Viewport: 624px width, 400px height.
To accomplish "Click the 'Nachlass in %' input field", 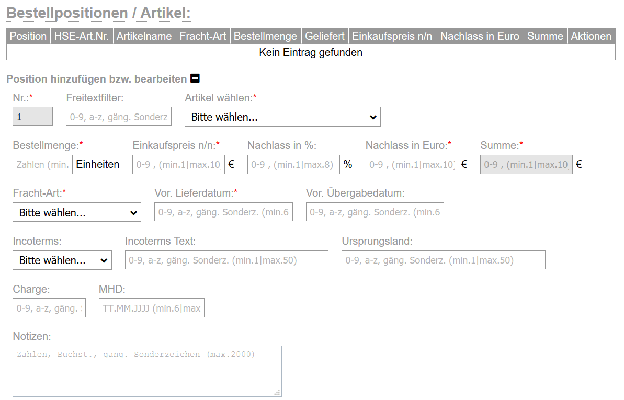I will tap(294, 164).
